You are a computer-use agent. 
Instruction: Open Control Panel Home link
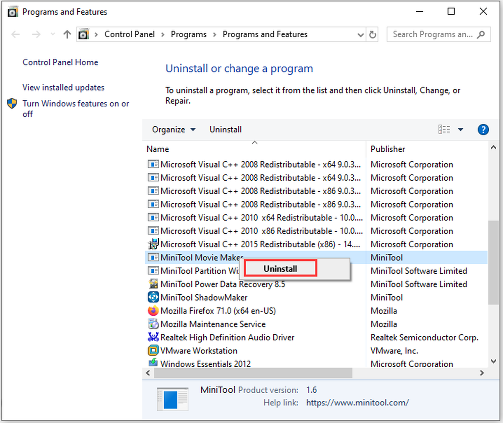tap(60, 62)
